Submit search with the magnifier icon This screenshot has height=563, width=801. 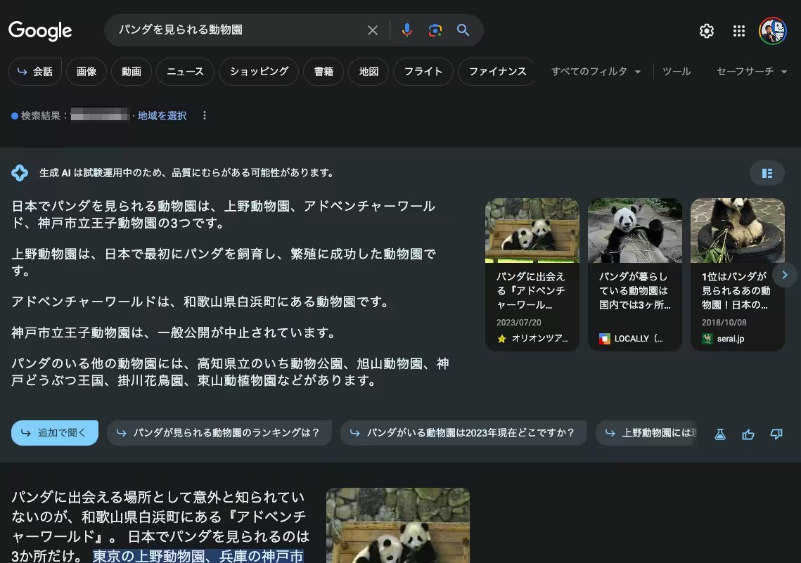pos(463,30)
